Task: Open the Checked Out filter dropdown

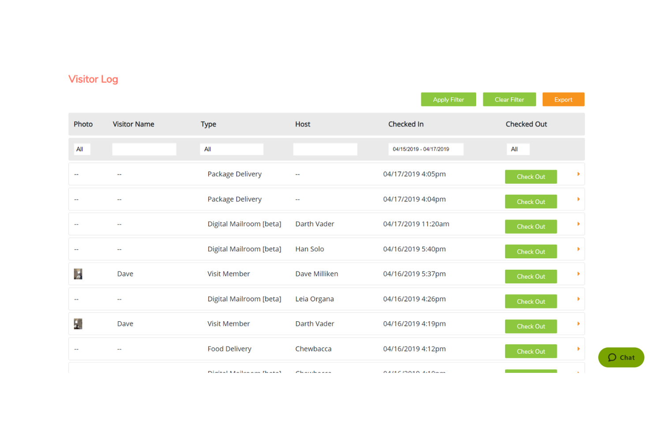Action: point(518,149)
